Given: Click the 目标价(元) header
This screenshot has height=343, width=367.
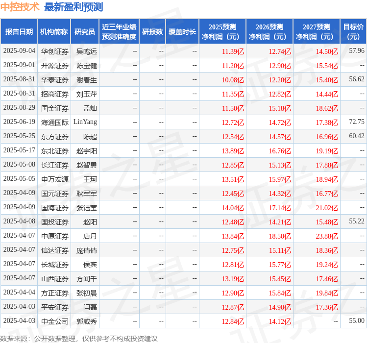Looking at the screenshot, I should (353, 32).
